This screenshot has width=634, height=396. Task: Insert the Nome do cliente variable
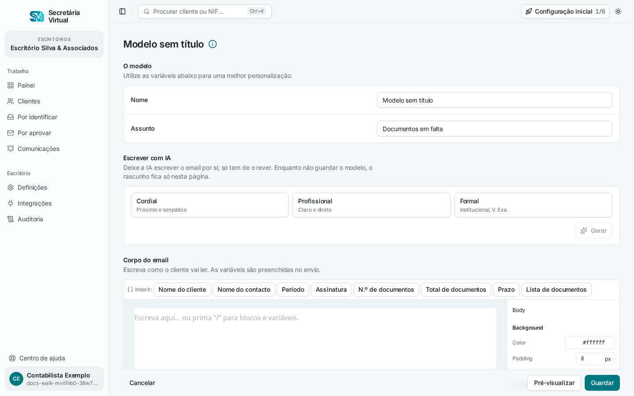182,290
